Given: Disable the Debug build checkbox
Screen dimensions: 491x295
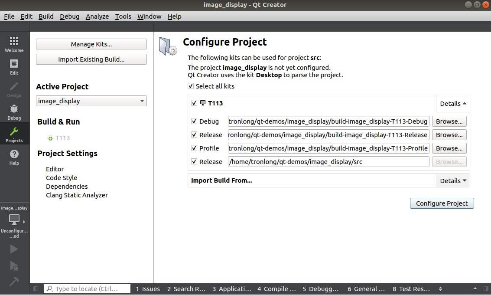Looking at the screenshot, I should [194, 121].
